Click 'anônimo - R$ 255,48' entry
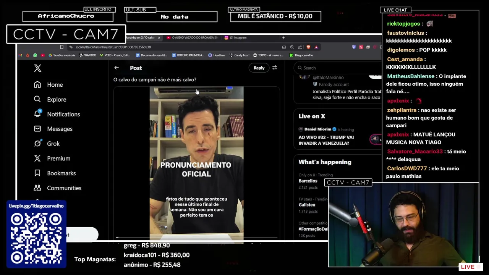This screenshot has height=275, width=489. (152, 264)
